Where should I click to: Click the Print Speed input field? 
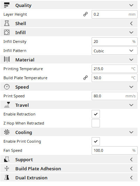[x=115, y=96]
